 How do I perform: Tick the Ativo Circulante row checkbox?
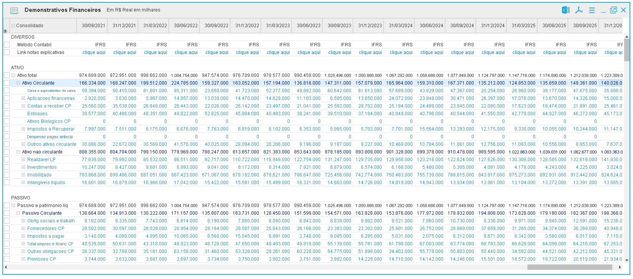(7, 83)
